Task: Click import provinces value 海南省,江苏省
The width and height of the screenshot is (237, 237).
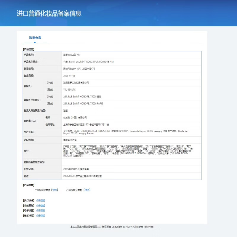Action: (x=70, y=140)
